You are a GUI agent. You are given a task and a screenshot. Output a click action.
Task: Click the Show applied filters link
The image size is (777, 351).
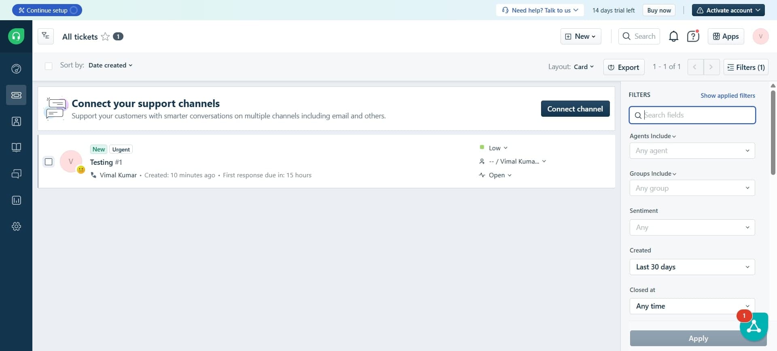(728, 96)
